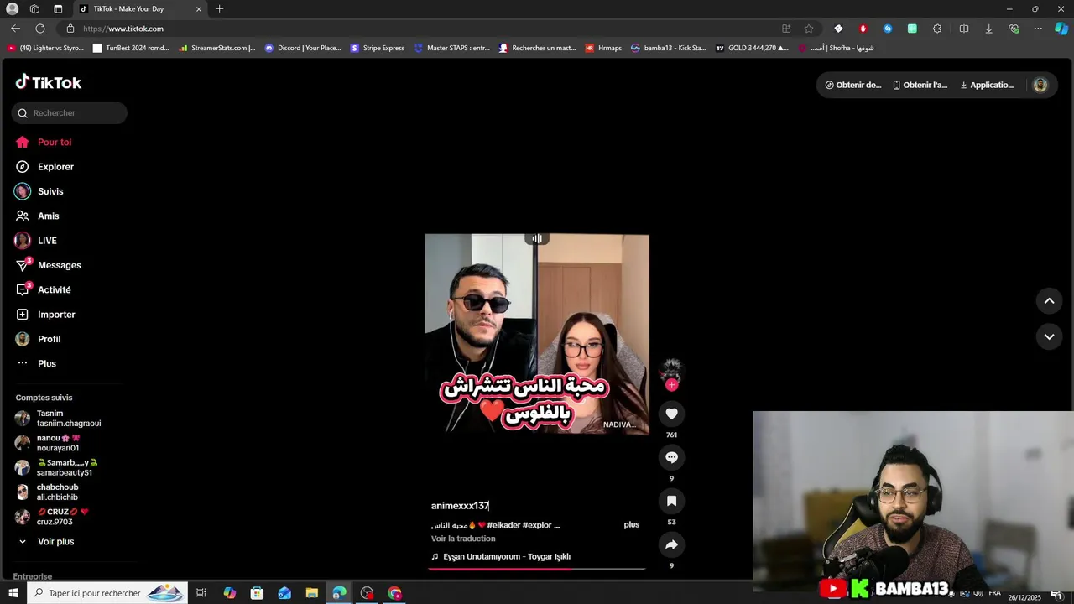Open Task View taskbar icon

pos(201,593)
